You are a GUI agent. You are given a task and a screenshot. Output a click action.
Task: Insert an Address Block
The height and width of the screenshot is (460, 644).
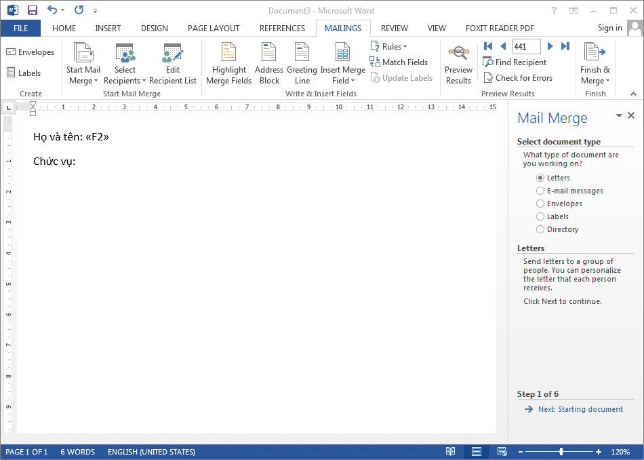(269, 64)
